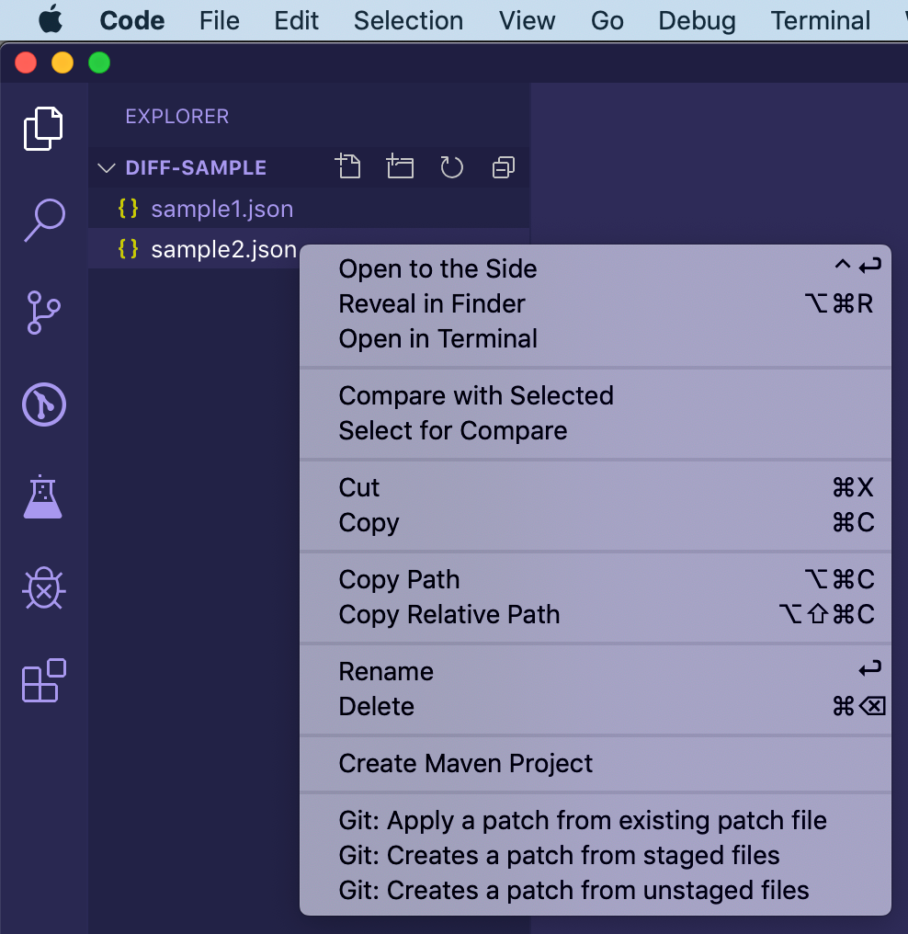This screenshot has height=934, width=908.
Task: Collapse the DIFF-SAMPLE folder chevron
Action: point(106,168)
